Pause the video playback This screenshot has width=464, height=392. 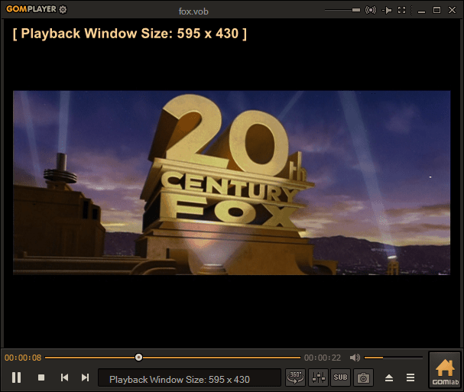click(17, 377)
